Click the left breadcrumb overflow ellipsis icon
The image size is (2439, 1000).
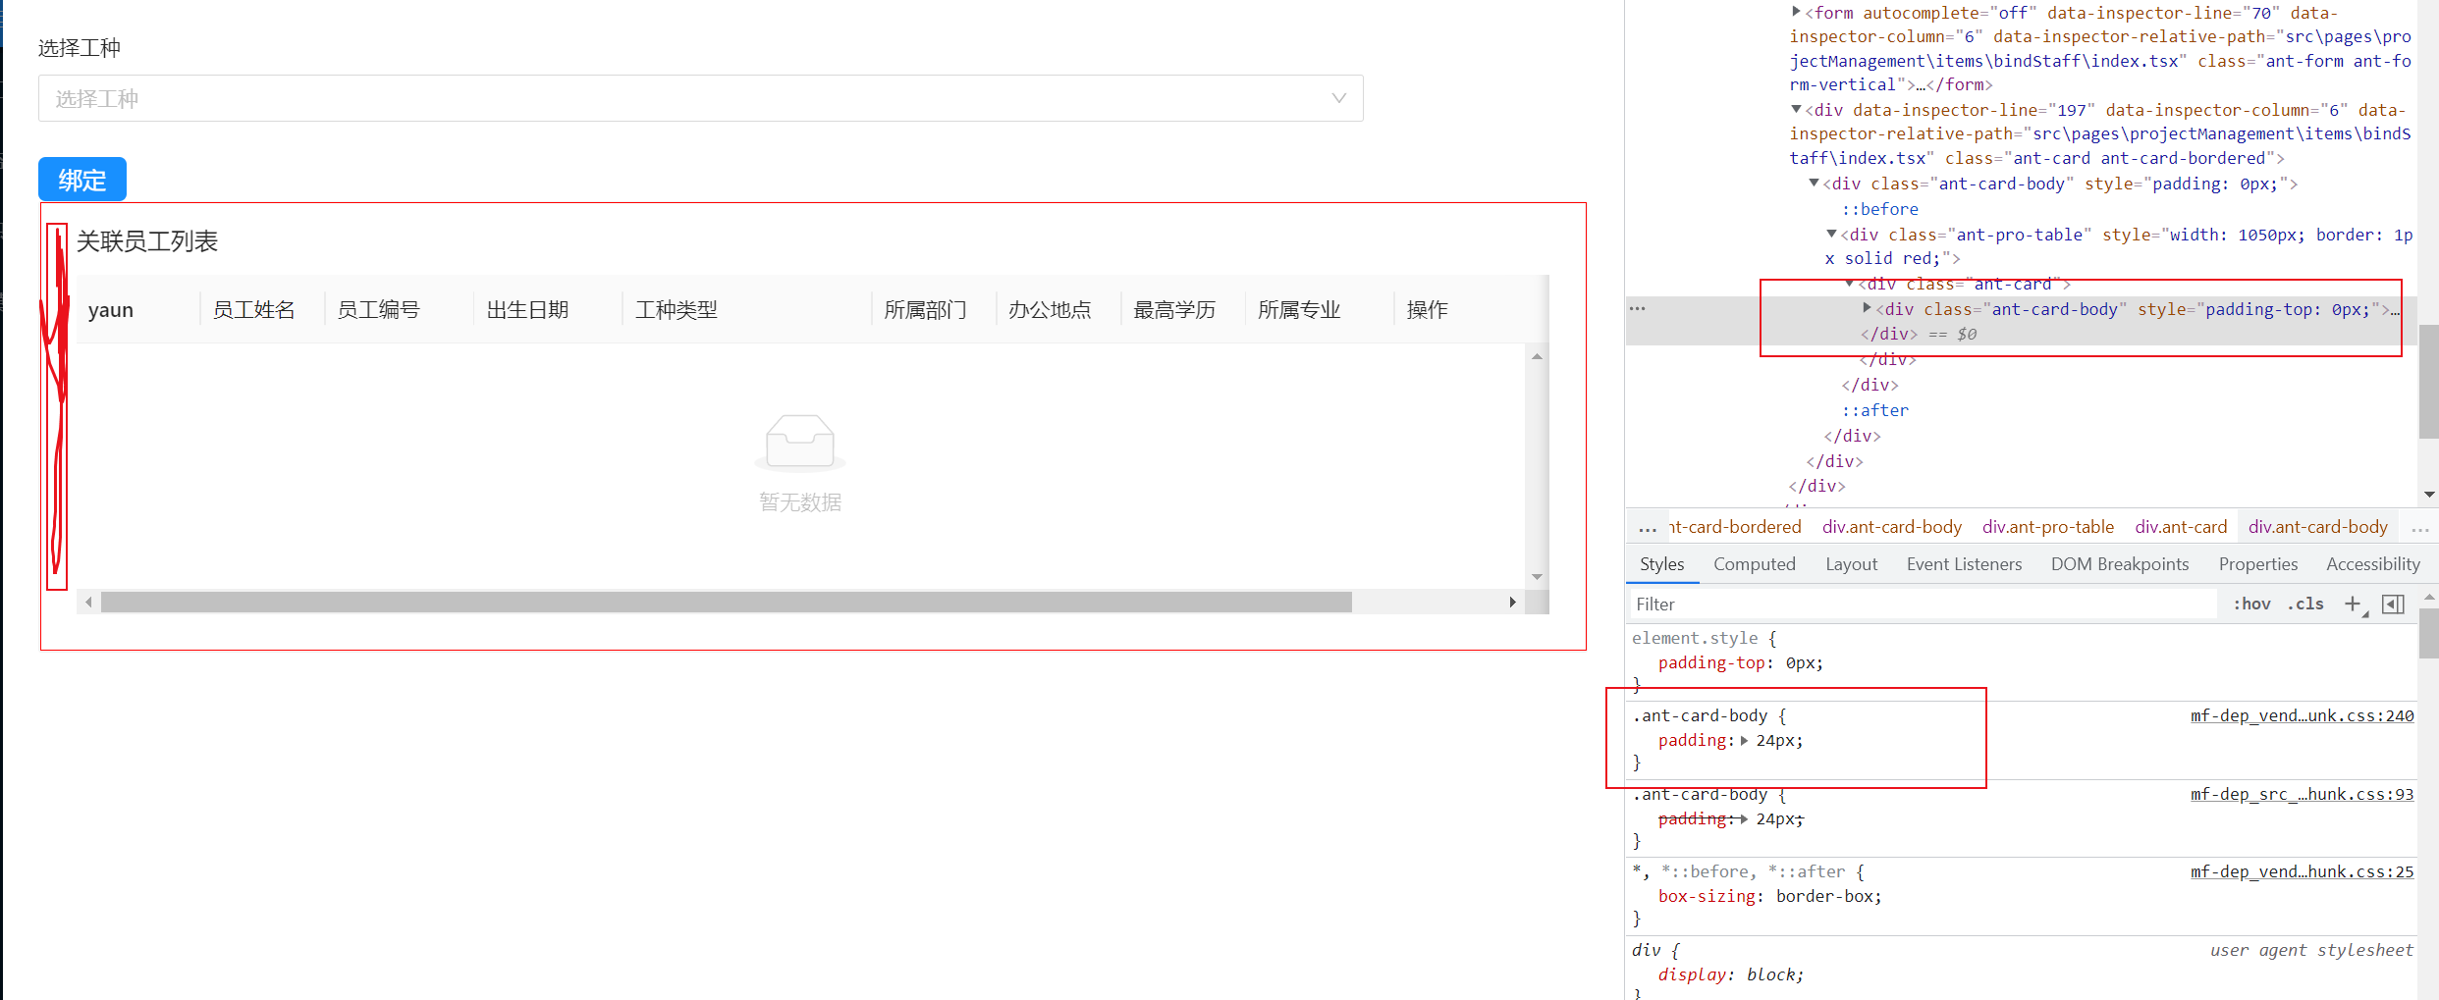coord(1648,527)
